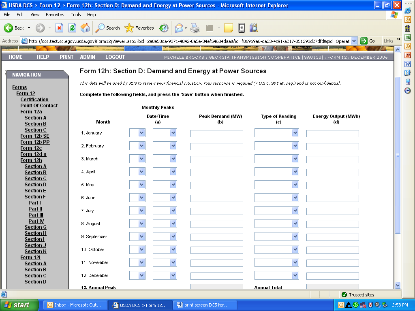
Task: Open the View menu in menu bar
Action: tap(35, 15)
